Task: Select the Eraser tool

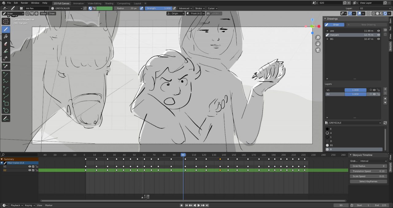Action: click(x=6, y=44)
